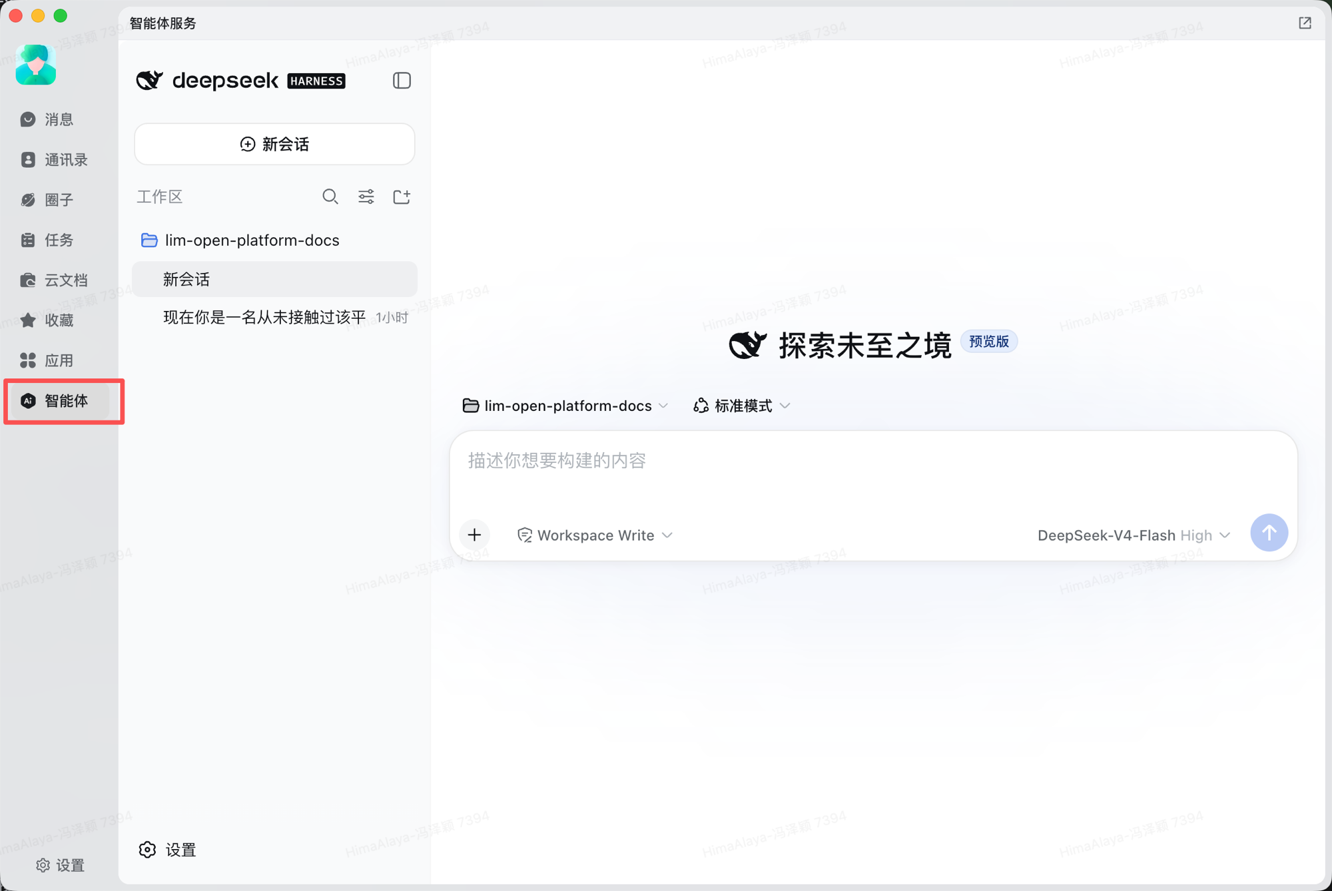
Task: Start a 新会话 with top button
Action: coord(274,144)
